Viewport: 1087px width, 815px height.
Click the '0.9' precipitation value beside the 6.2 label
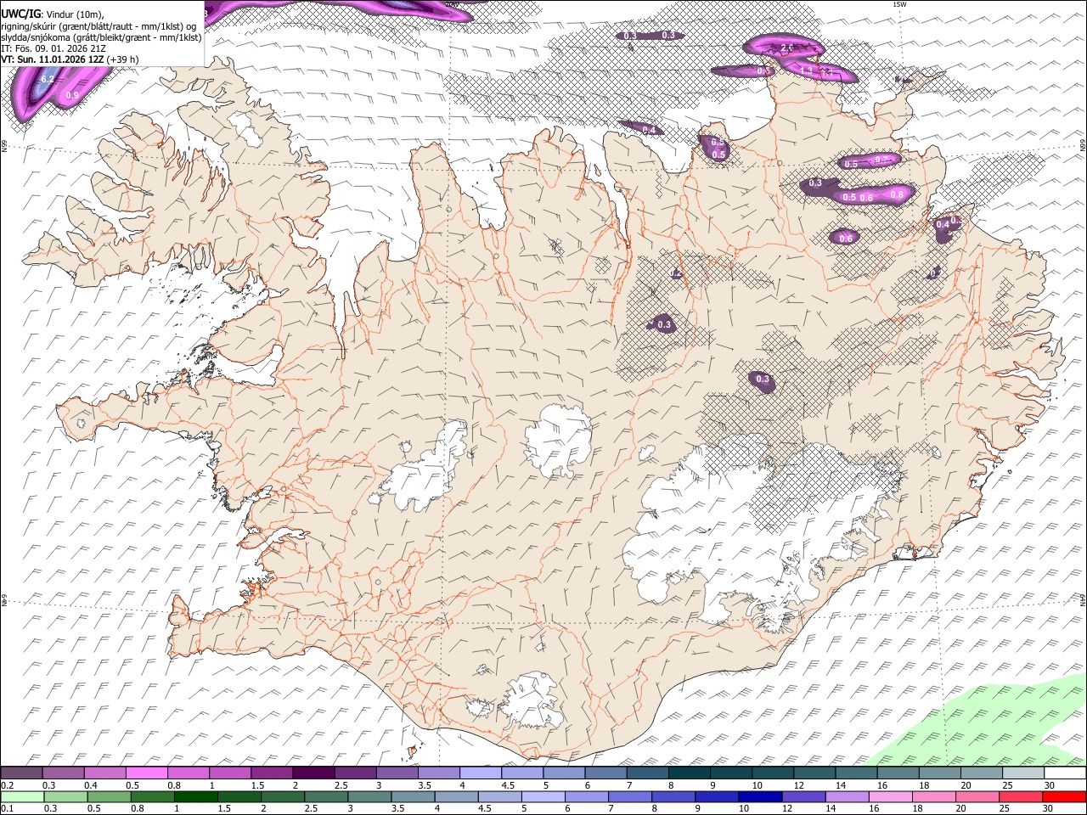pos(72,96)
